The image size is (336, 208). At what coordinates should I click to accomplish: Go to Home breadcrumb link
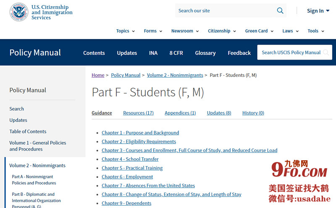[x=98, y=75]
